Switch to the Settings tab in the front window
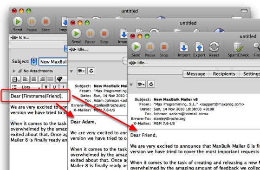This screenshot has height=170, width=260. pos(250,74)
